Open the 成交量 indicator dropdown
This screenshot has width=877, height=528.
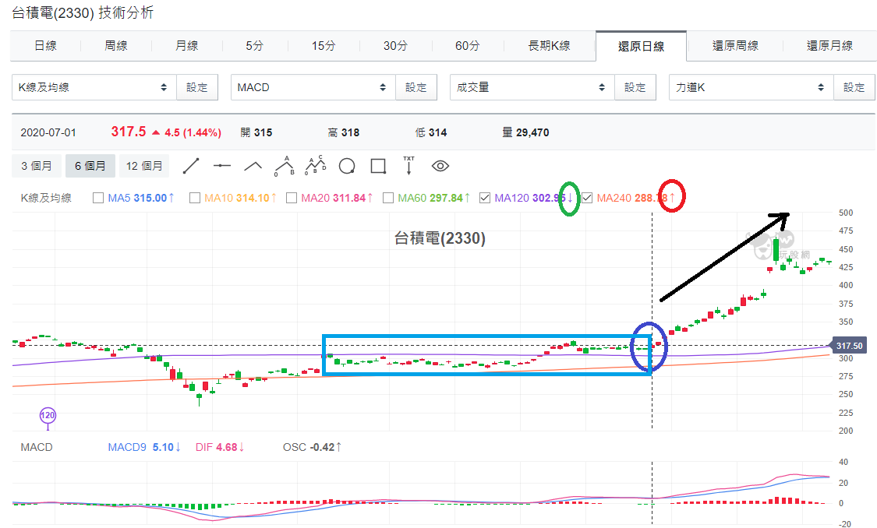[532, 88]
